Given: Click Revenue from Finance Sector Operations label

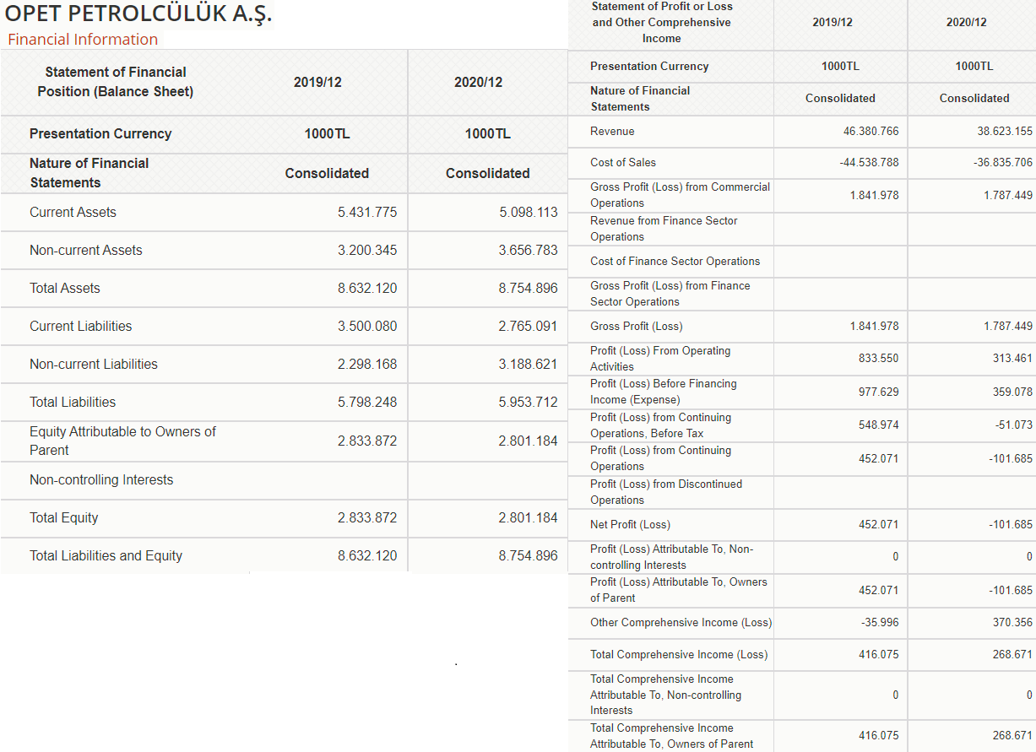Looking at the screenshot, I should [664, 229].
